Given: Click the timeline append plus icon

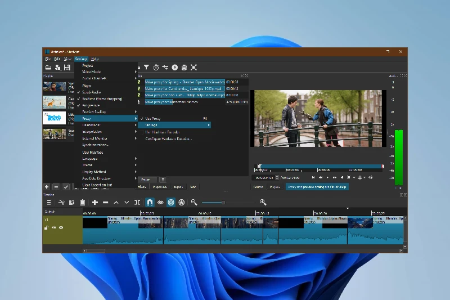Looking at the screenshot, I should tap(95, 203).
